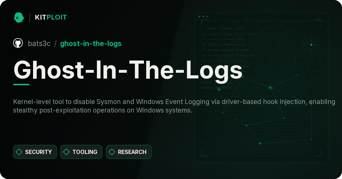Screen dimensions: 342x179
Task: Click the KitPloit green mascot logo
Action: 19,17
